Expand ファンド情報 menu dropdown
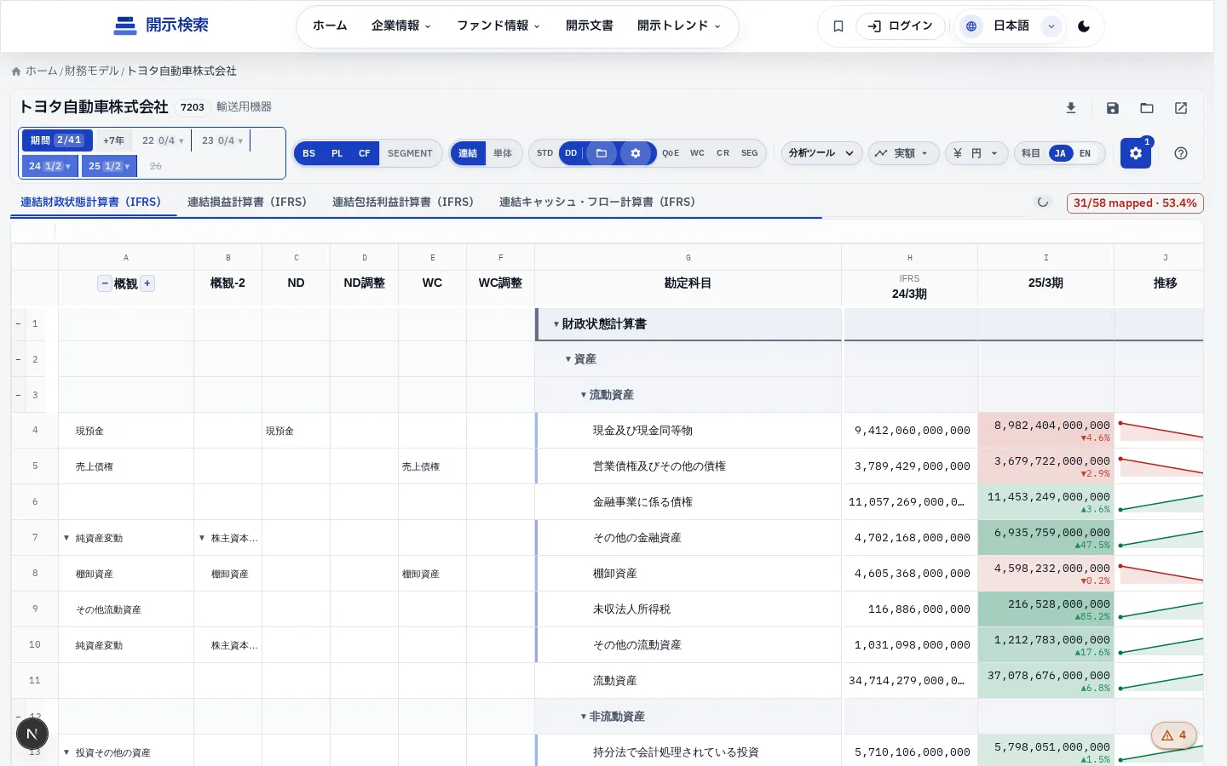 coord(498,26)
